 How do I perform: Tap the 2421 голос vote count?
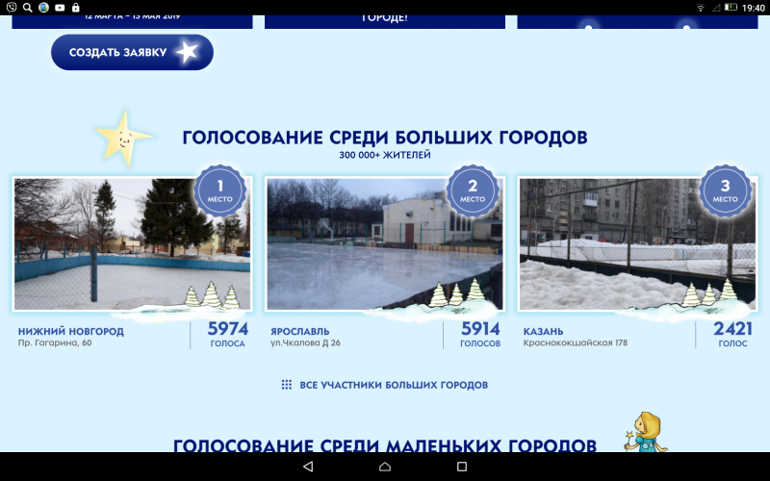click(x=732, y=334)
